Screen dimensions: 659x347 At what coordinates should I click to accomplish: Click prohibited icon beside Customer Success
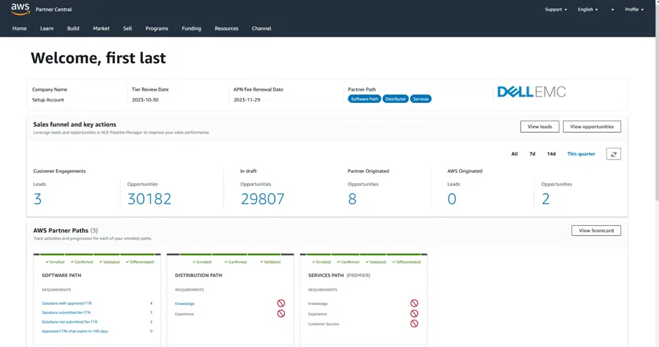[x=414, y=323]
